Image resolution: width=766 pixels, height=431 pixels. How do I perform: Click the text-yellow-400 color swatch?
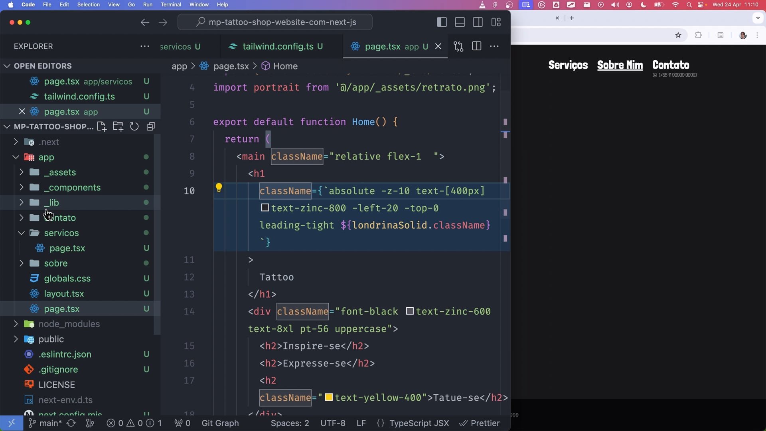329,397
